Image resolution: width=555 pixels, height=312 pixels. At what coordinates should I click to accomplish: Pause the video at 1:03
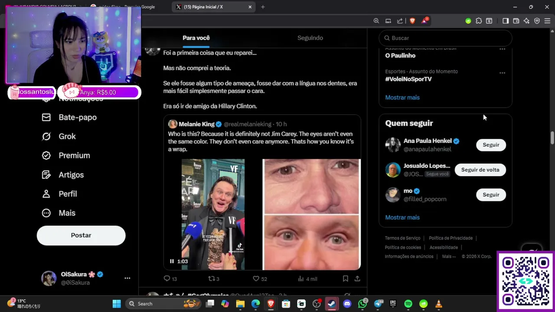pos(172,261)
